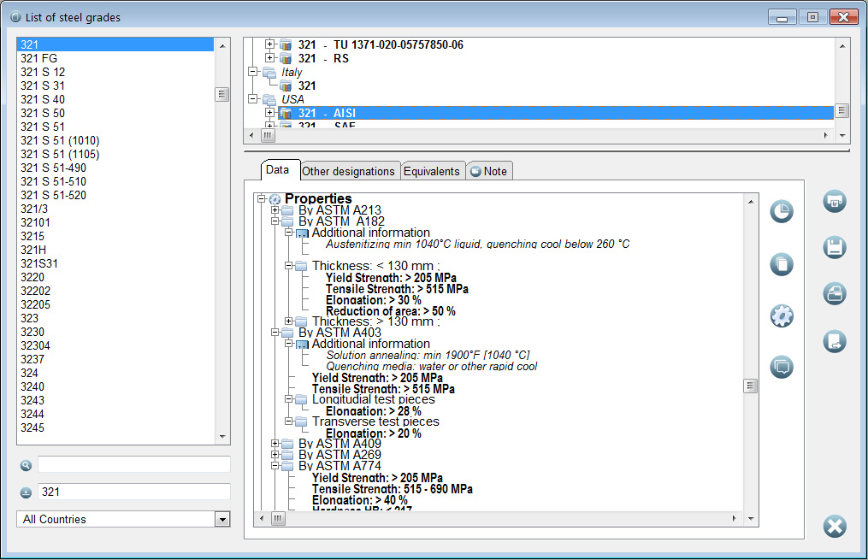Click the Longitudial test pieces folder icon
This screenshot has height=560, width=868.
301,399
